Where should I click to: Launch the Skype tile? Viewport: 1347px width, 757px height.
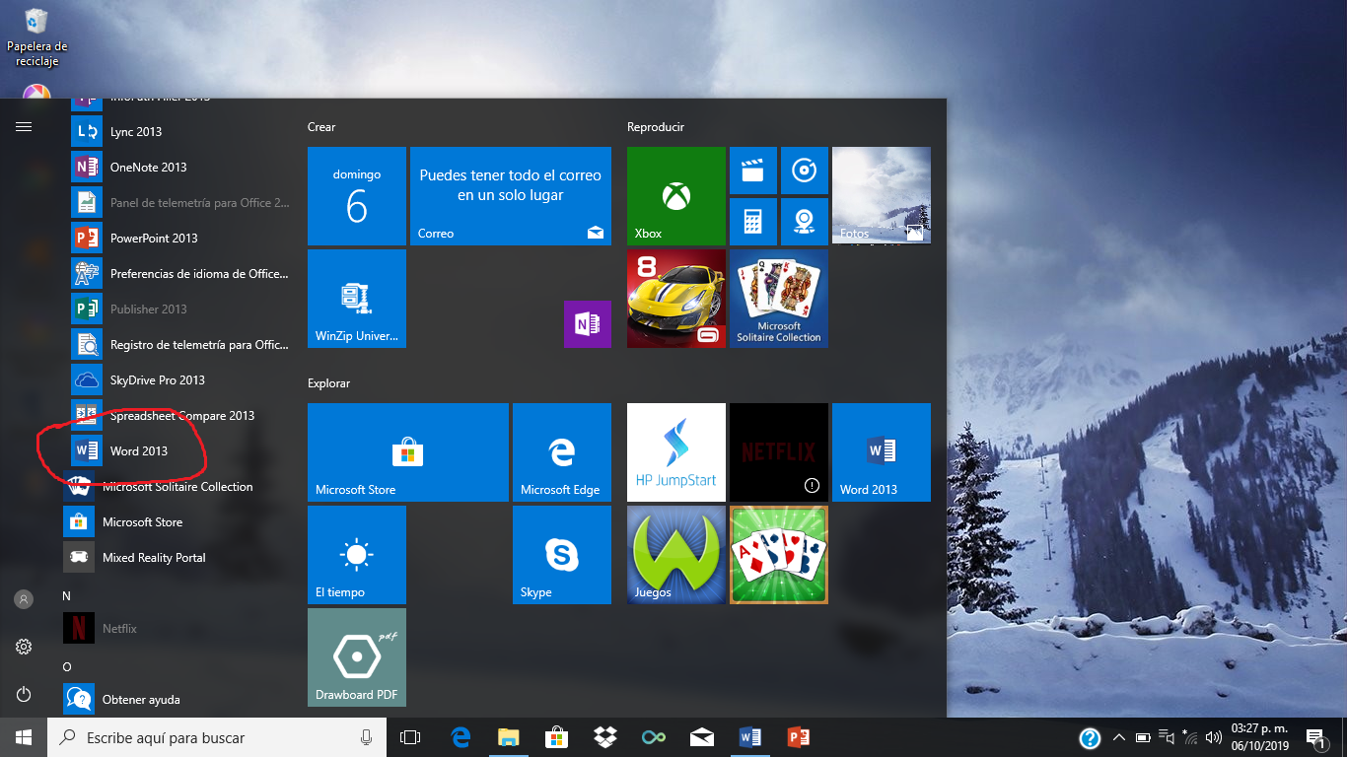click(x=561, y=554)
